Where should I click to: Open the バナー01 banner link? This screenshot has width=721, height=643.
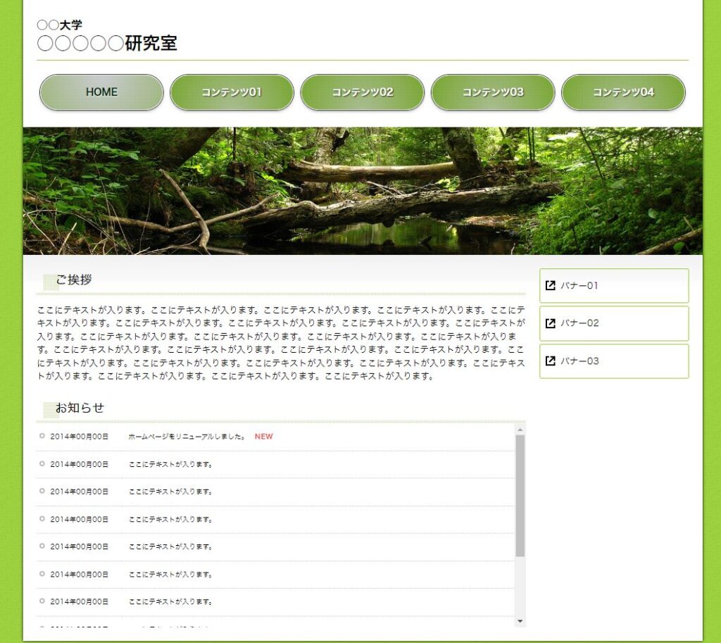click(x=614, y=286)
